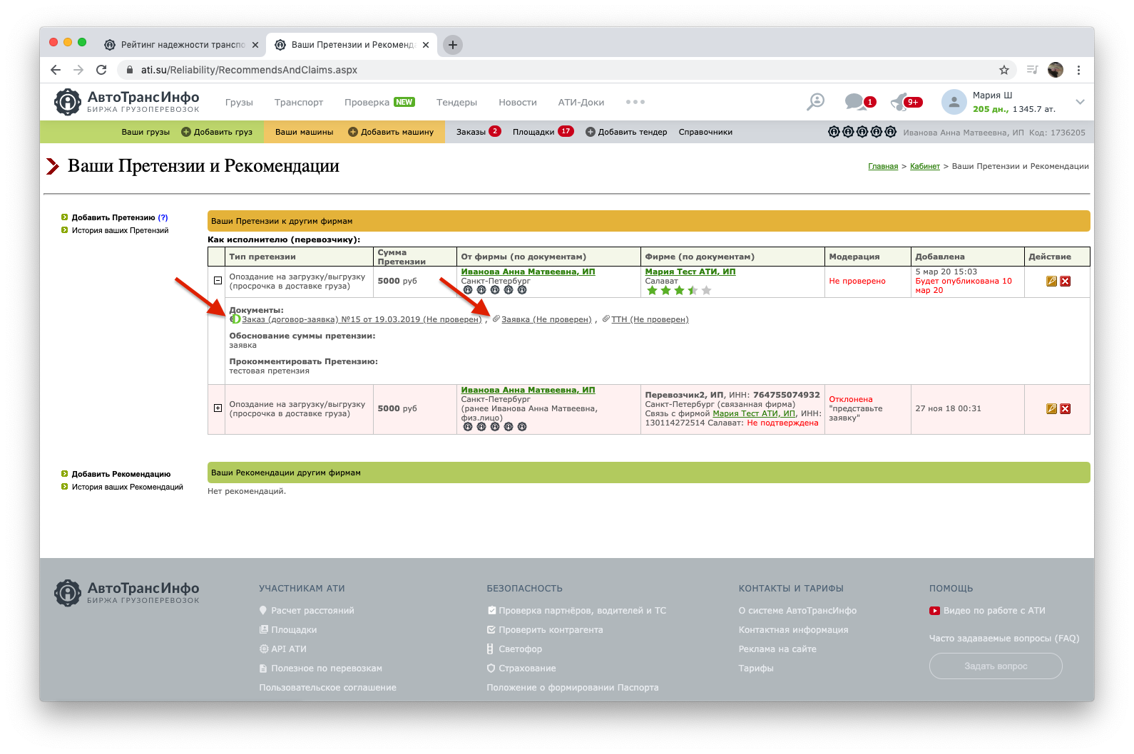Open Площадки with 17 badge

click(543, 132)
